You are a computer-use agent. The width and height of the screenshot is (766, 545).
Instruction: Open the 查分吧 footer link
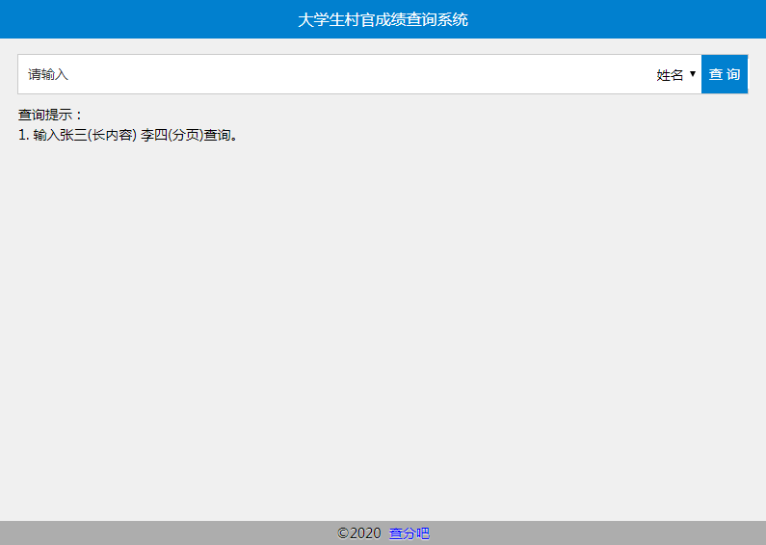[x=409, y=533]
